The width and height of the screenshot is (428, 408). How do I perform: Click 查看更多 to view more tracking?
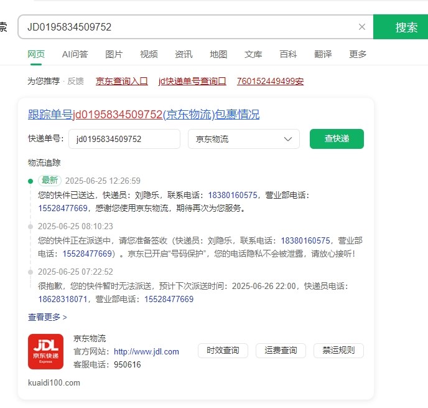tap(47, 317)
